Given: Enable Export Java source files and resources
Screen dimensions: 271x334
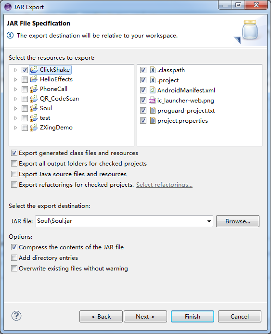Looking at the screenshot, I should coord(14,174).
